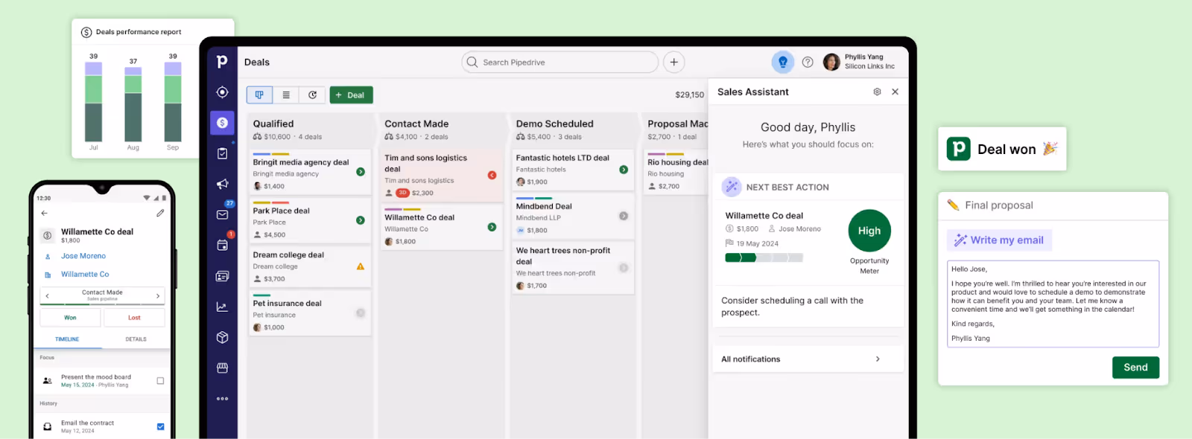Click the green Send button
The height and width of the screenshot is (439, 1192).
[1135, 368]
